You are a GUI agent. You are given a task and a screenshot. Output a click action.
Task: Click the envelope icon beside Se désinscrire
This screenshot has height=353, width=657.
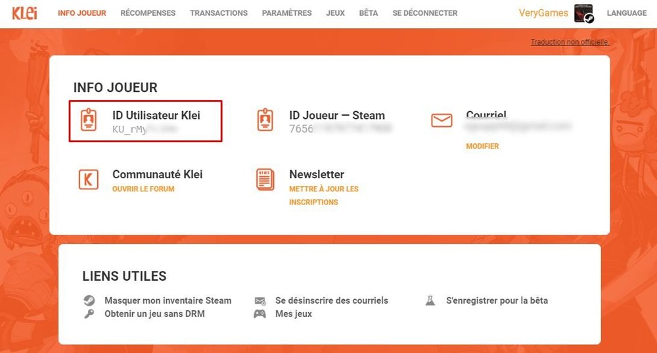(x=260, y=301)
